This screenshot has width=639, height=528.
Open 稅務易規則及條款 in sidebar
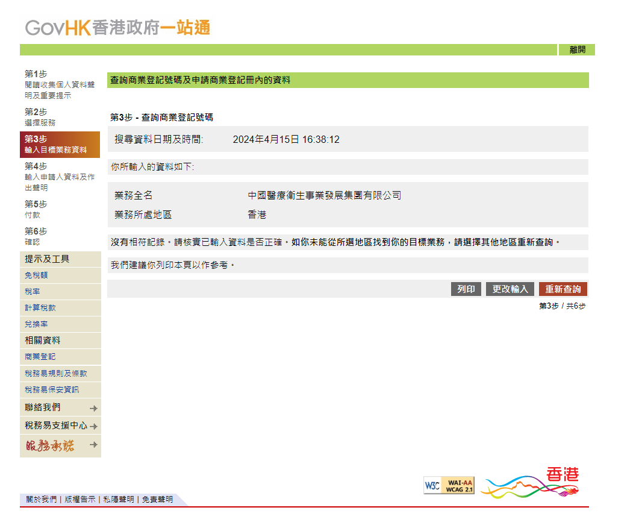click(55, 373)
